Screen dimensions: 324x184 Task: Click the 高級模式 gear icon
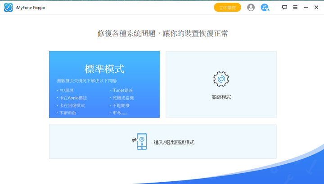221,79
